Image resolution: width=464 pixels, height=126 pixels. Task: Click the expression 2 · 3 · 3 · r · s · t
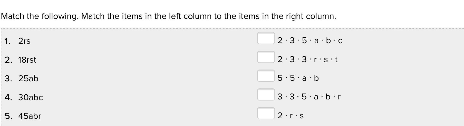point(307,59)
